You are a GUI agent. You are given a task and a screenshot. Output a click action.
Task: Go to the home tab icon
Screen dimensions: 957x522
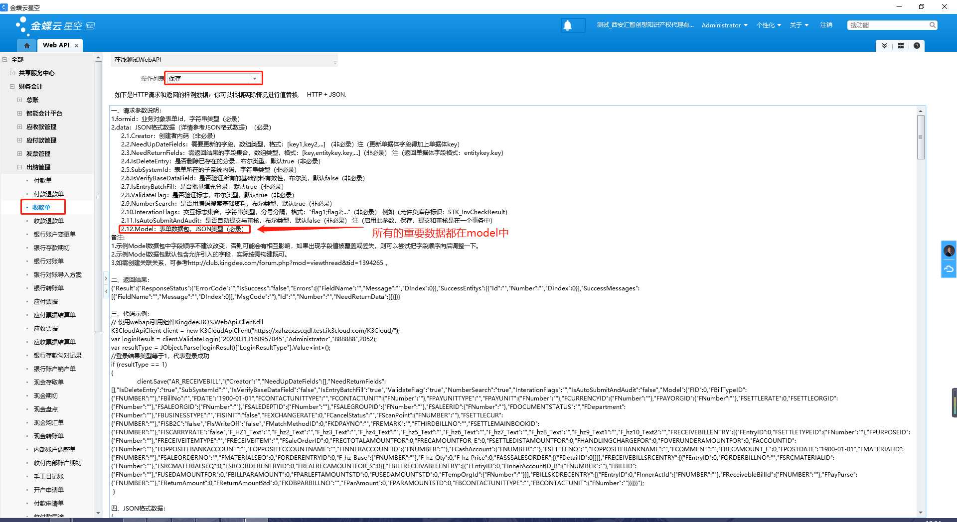(27, 45)
